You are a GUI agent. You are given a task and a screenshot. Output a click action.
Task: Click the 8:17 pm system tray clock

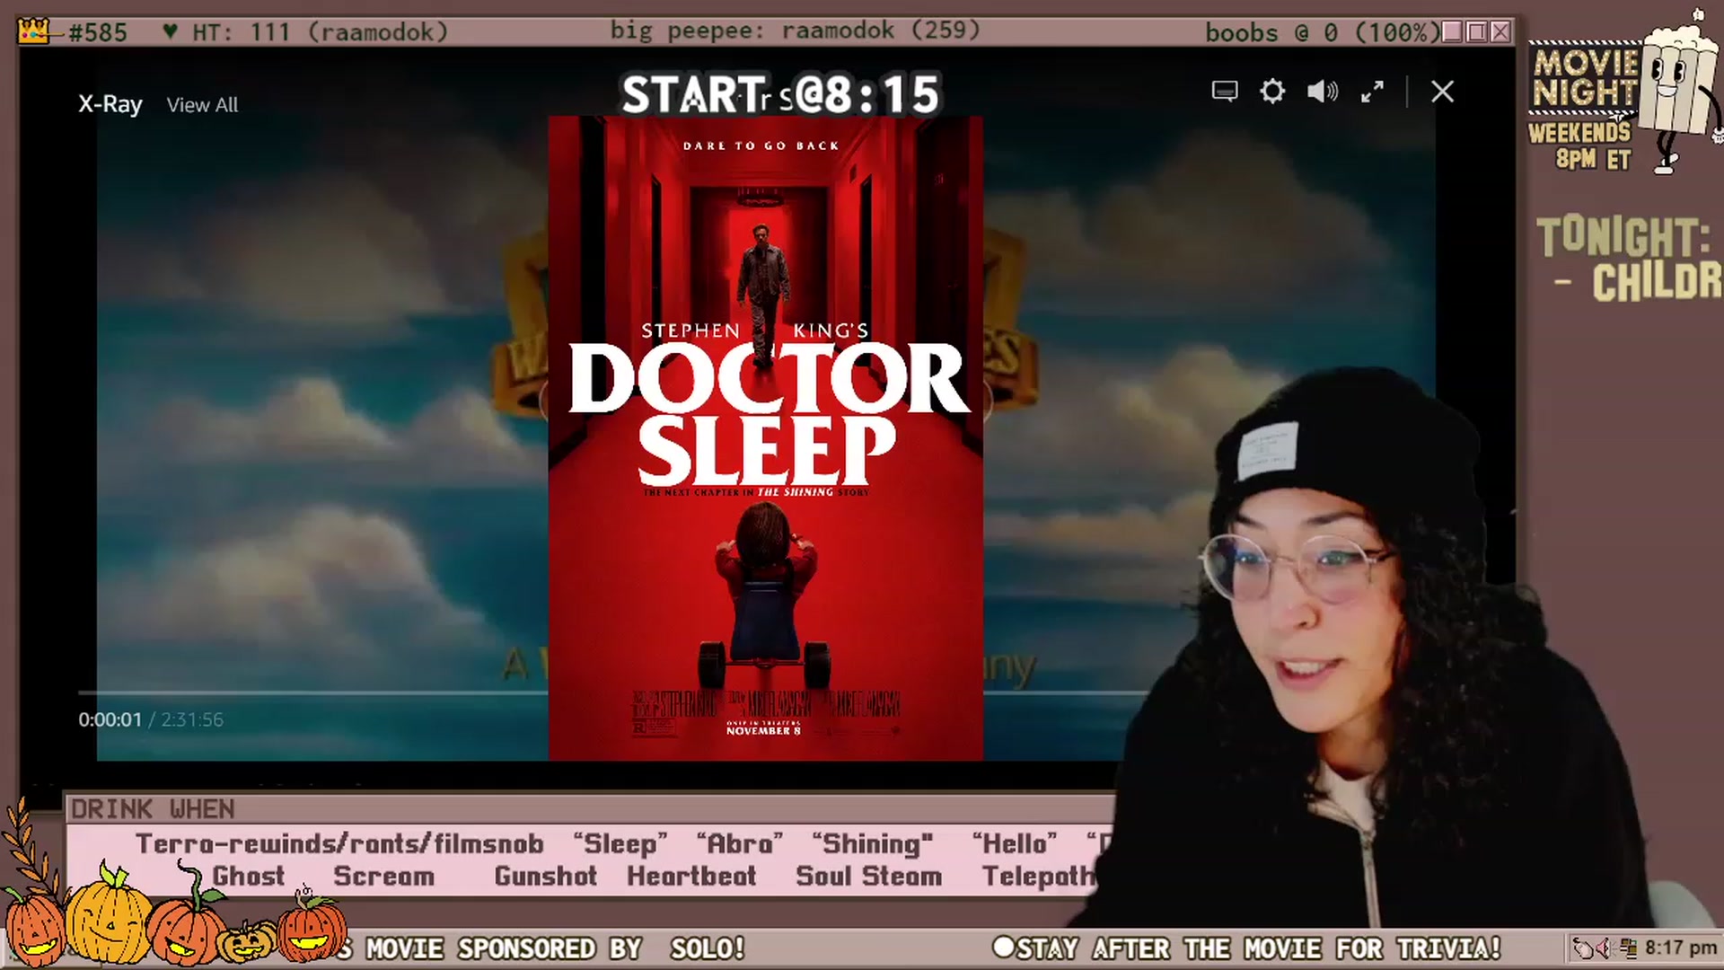pyautogui.click(x=1681, y=948)
